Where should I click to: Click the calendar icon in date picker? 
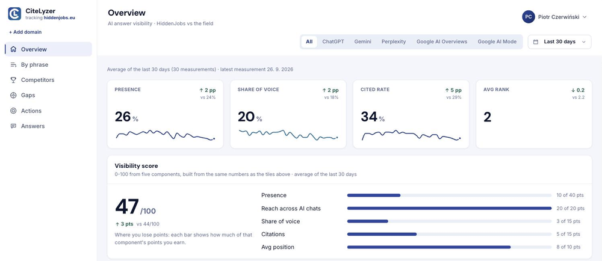[x=536, y=41]
